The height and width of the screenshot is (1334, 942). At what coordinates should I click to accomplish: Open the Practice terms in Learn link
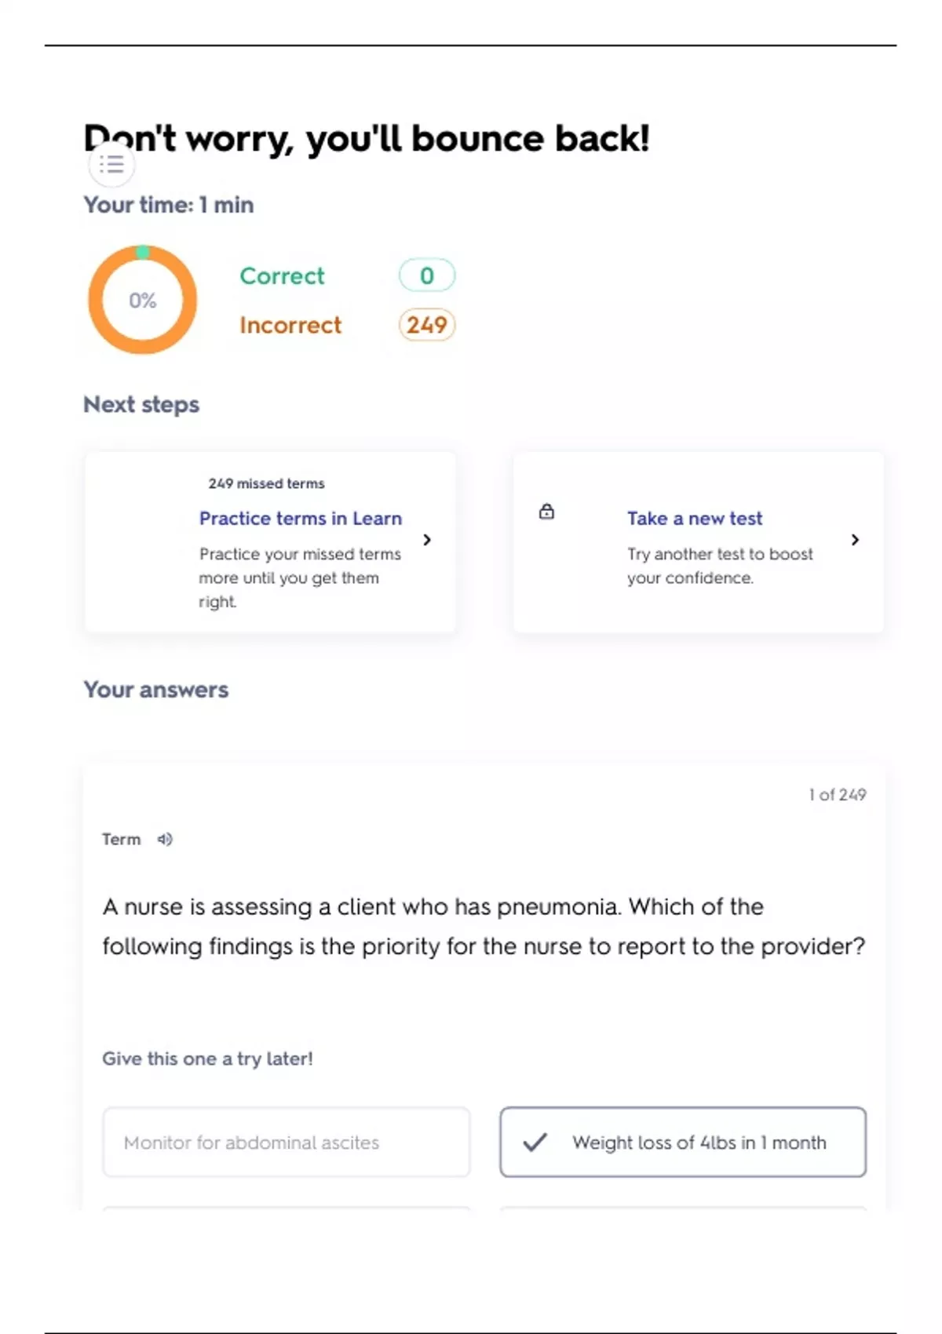tap(300, 519)
